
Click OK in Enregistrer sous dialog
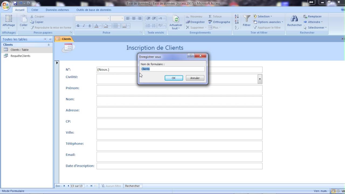click(174, 78)
